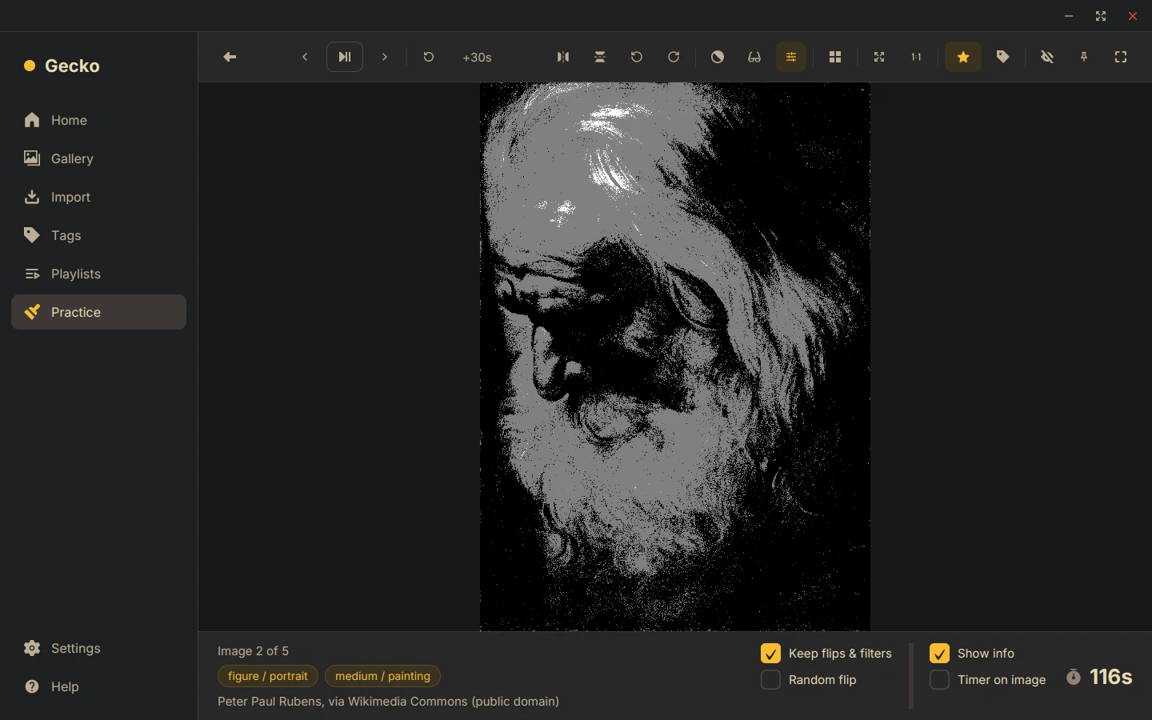Toggle the contrast/grayscale filter icon
This screenshot has width=1152, height=720.
coord(718,57)
